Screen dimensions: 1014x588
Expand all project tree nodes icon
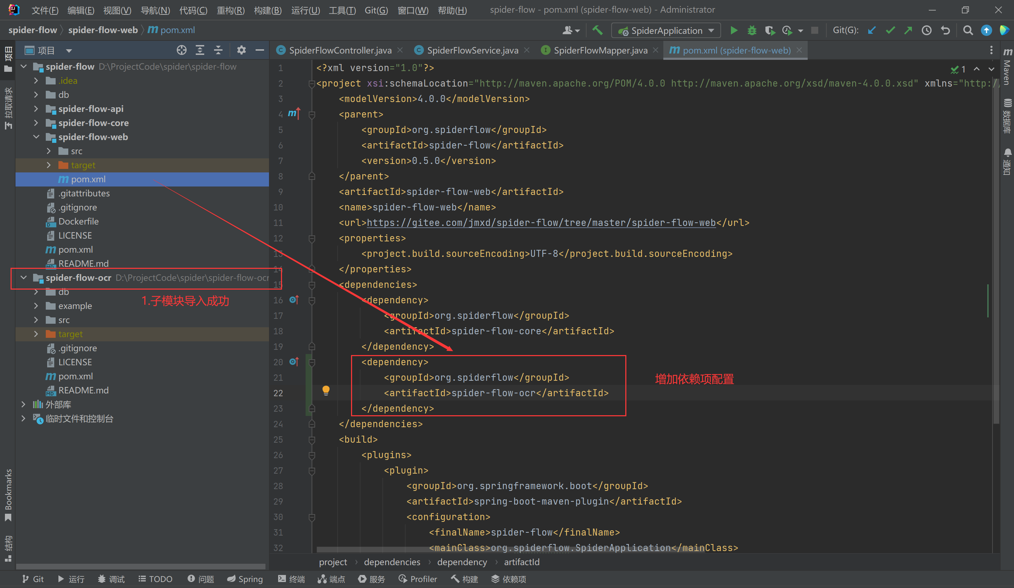pos(200,50)
